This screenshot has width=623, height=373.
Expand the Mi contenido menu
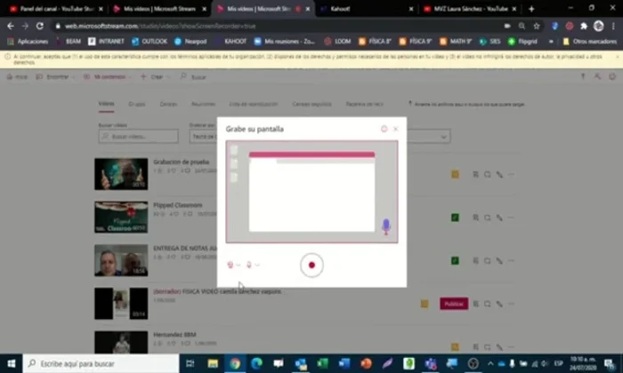[108, 77]
